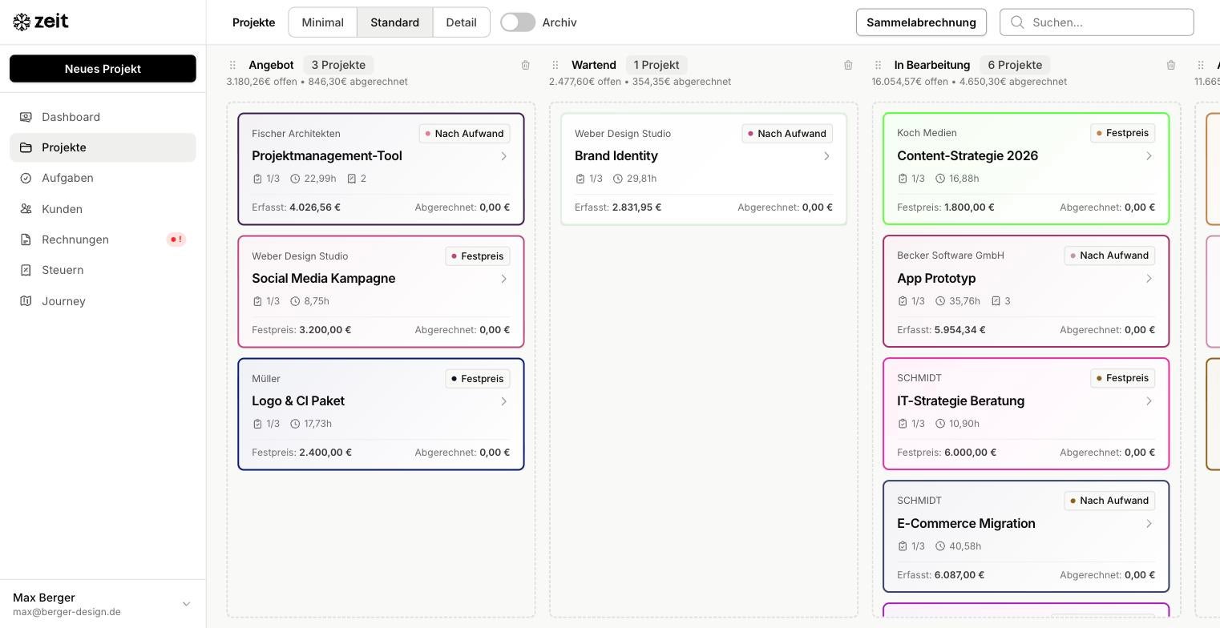
Task: Switch to Detail view
Action: click(x=461, y=22)
